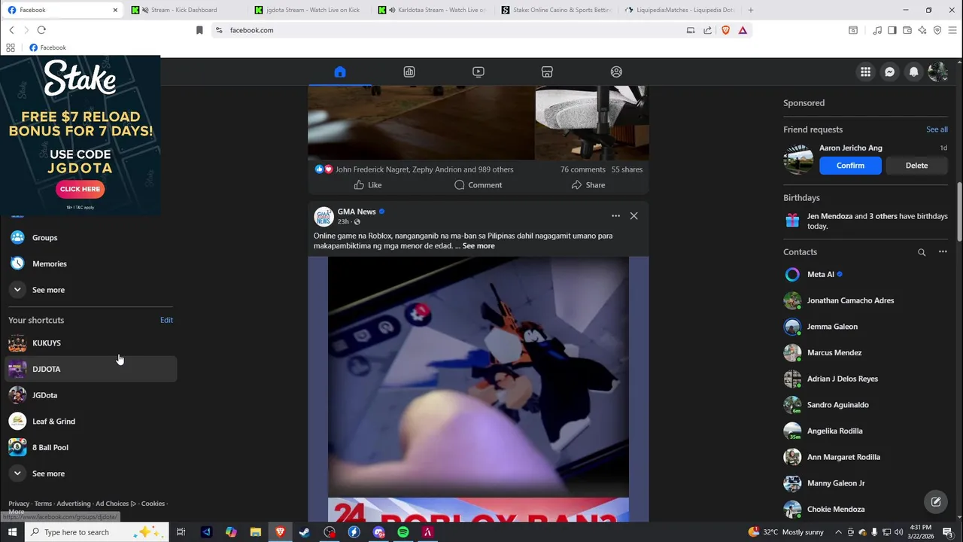Screen dimensions: 963x542
Task: Open Brave VPN shield icon in toolbar
Action: click(x=937, y=30)
